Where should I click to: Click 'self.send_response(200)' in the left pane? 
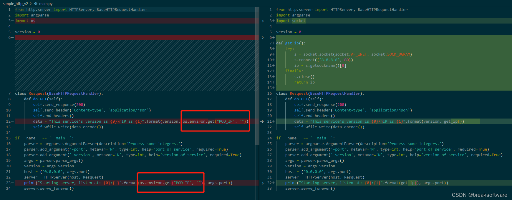coord(59,105)
